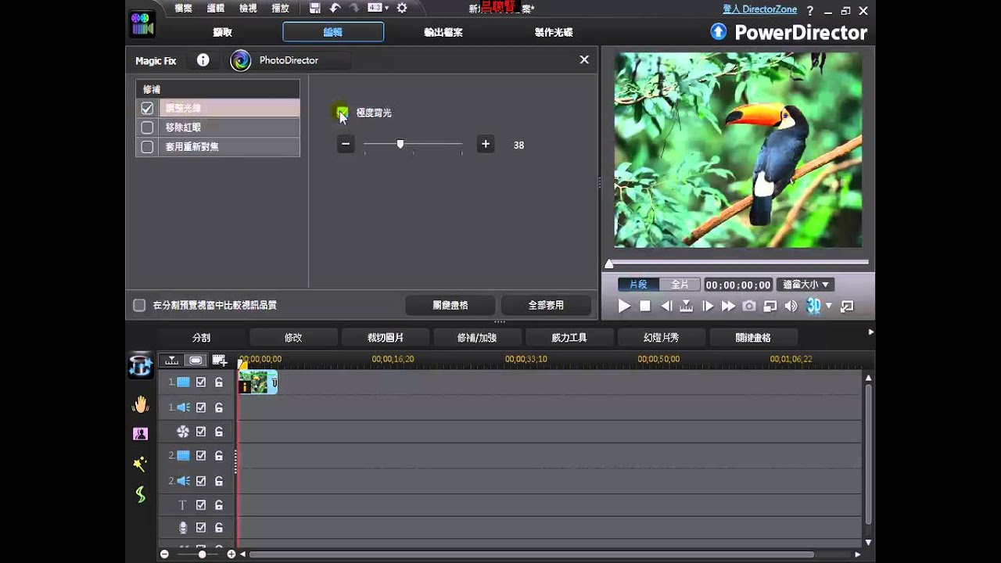Enable split preview quality comparison checkbox

(139, 305)
